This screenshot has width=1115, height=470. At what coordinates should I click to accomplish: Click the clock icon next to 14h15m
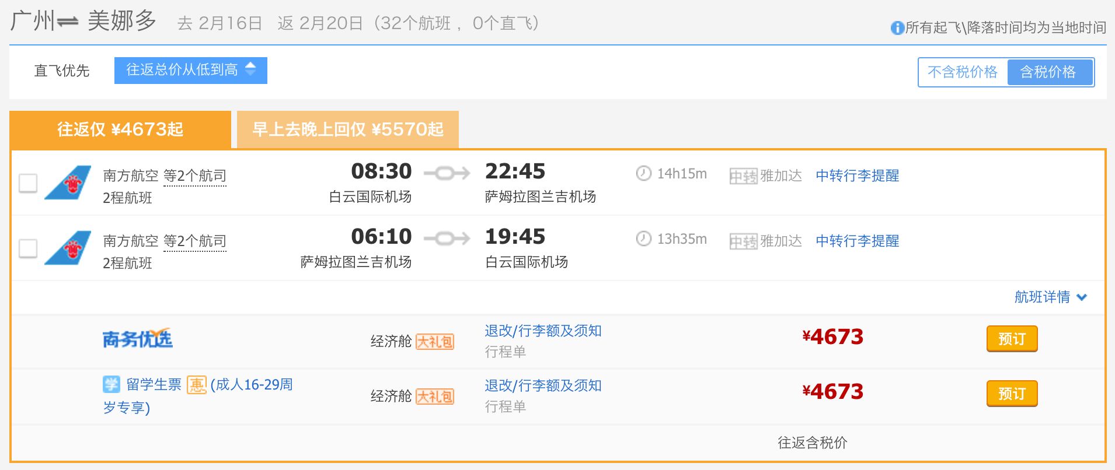[x=643, y=173]
